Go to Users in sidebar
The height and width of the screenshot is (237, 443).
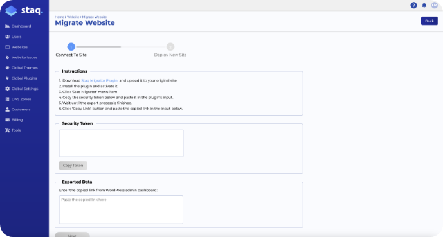point(14,37)
